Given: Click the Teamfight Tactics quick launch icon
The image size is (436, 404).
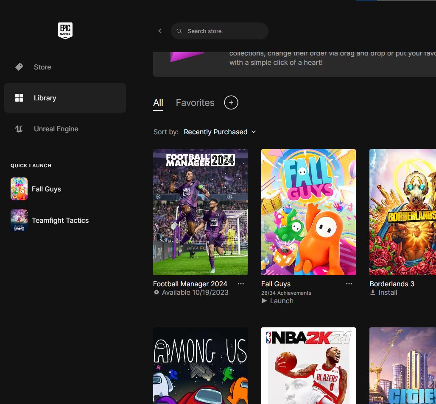Looking at the screenshot, I should tap(19, 220).
